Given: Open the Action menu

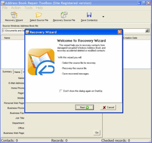Looking at the screenshot, I should coord(16,8).
